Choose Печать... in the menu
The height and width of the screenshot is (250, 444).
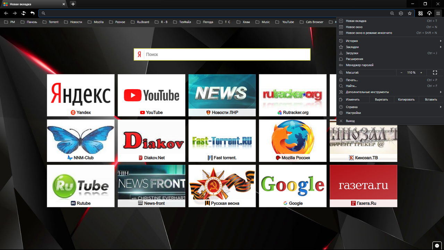(x=390, y=80)
